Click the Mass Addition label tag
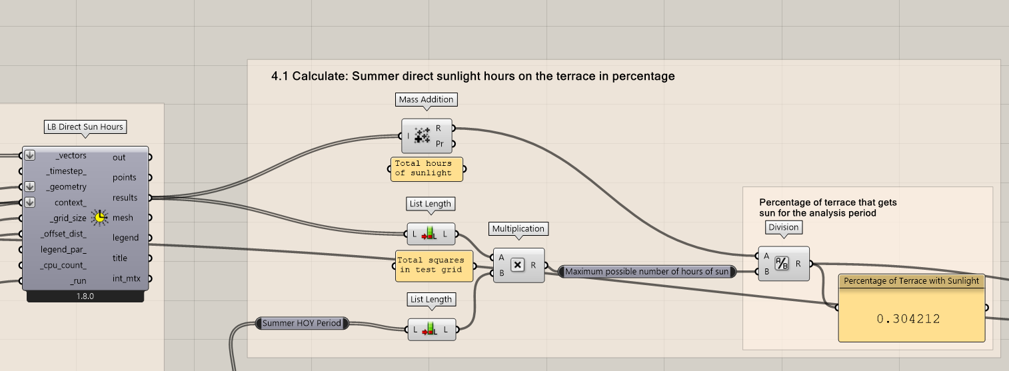Viewport: 1009px width, 371px height. (426, 99)
